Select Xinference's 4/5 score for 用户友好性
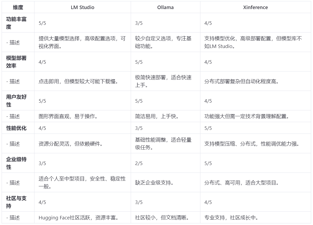 point(208,101)
